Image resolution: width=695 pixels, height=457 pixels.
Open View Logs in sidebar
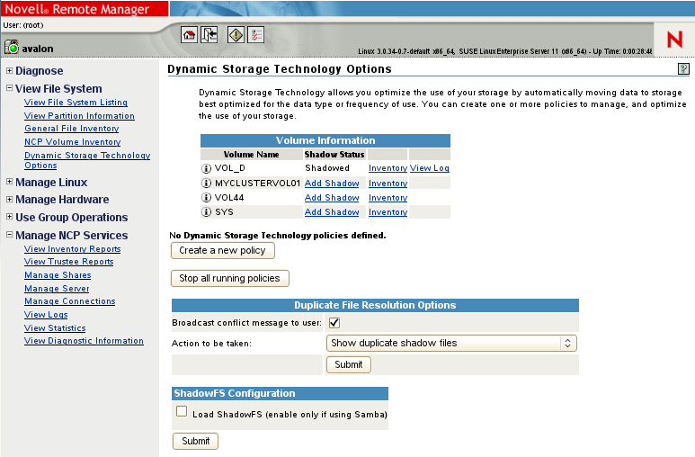tap(46, 315)
